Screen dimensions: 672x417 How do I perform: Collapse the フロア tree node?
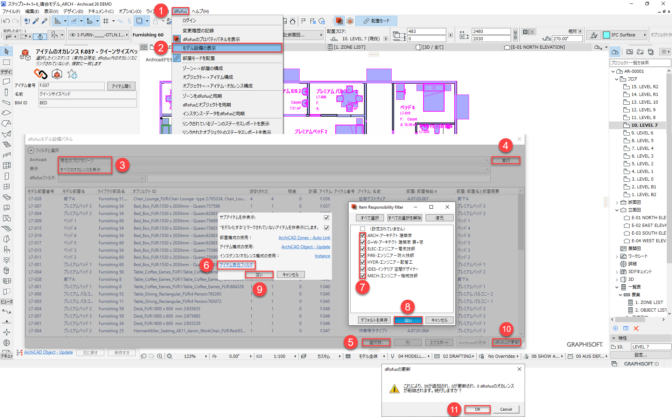tap(617, 79)
